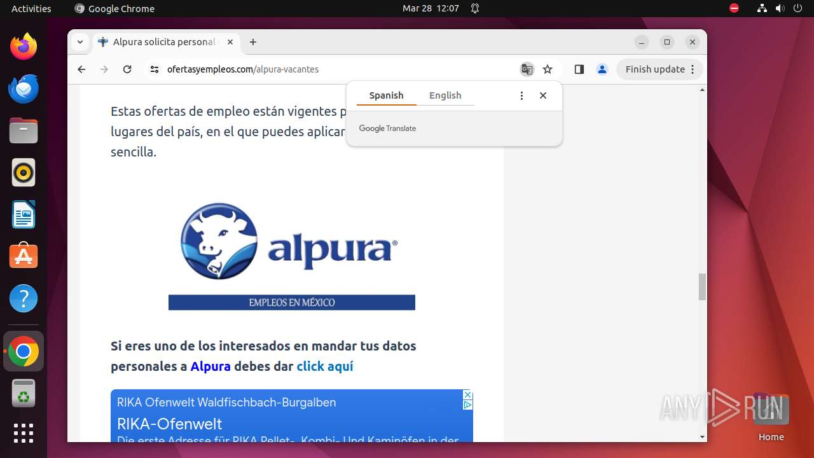Bookmark this page with star icon
Viewport: 814px width, 458px height.
coord(548,69)
